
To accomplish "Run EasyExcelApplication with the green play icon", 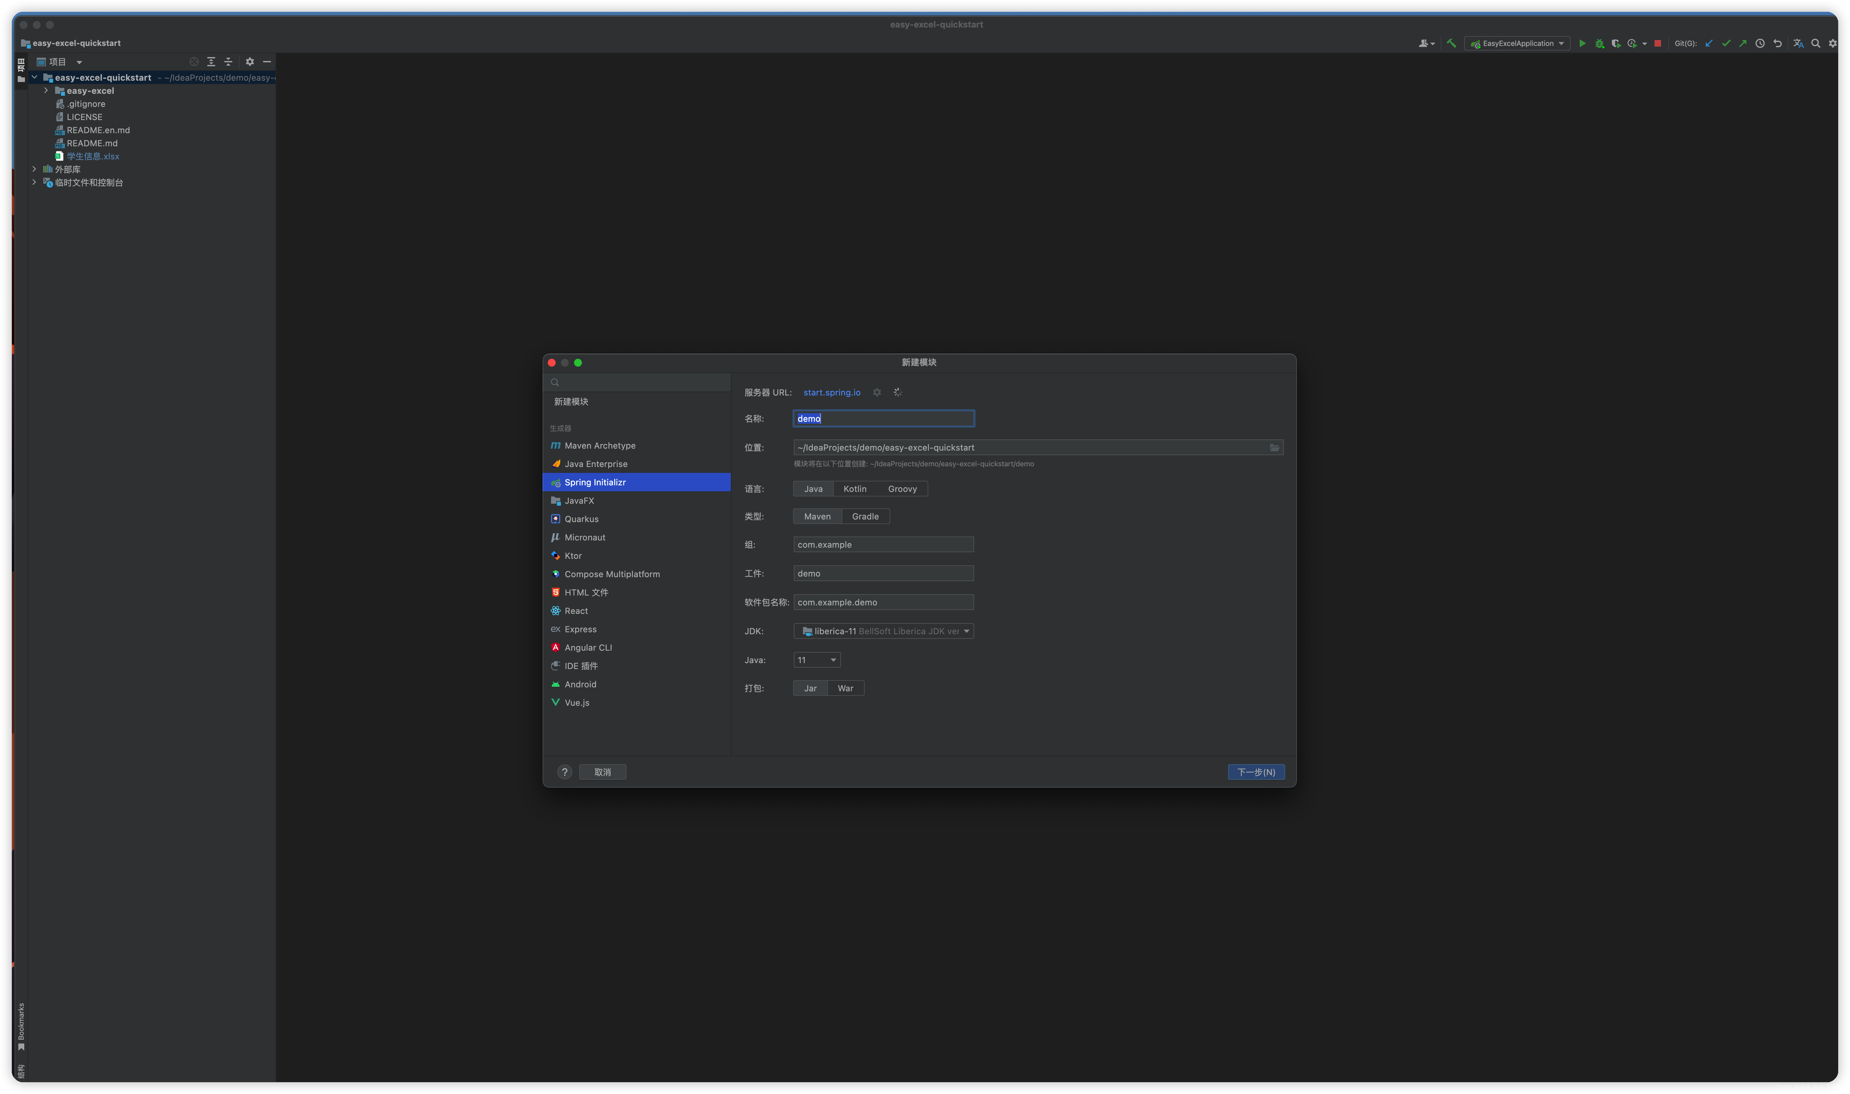I will (x=1582, y=44).
